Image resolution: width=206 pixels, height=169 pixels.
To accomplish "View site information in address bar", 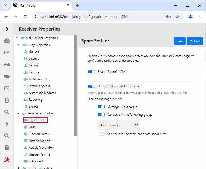I will click(x=36, y=17).
